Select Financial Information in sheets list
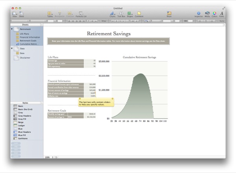 [x=30, y=37]
